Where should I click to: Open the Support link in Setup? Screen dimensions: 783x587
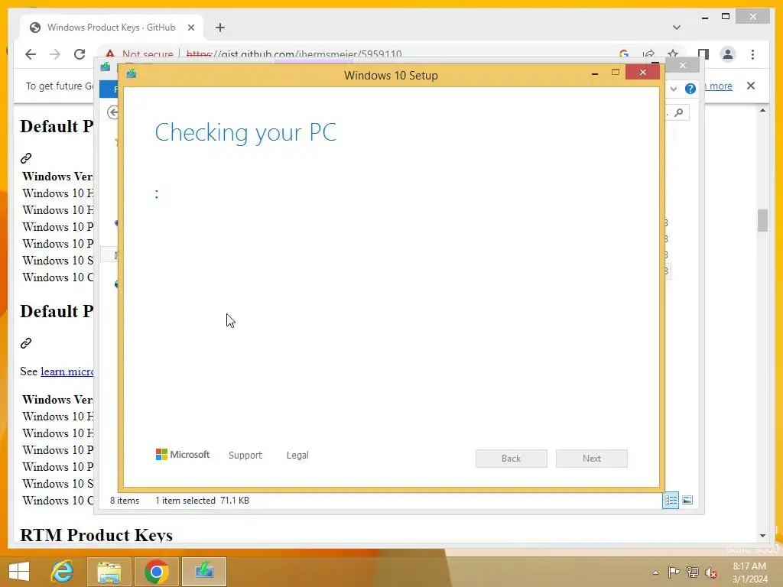coord(245,456)
